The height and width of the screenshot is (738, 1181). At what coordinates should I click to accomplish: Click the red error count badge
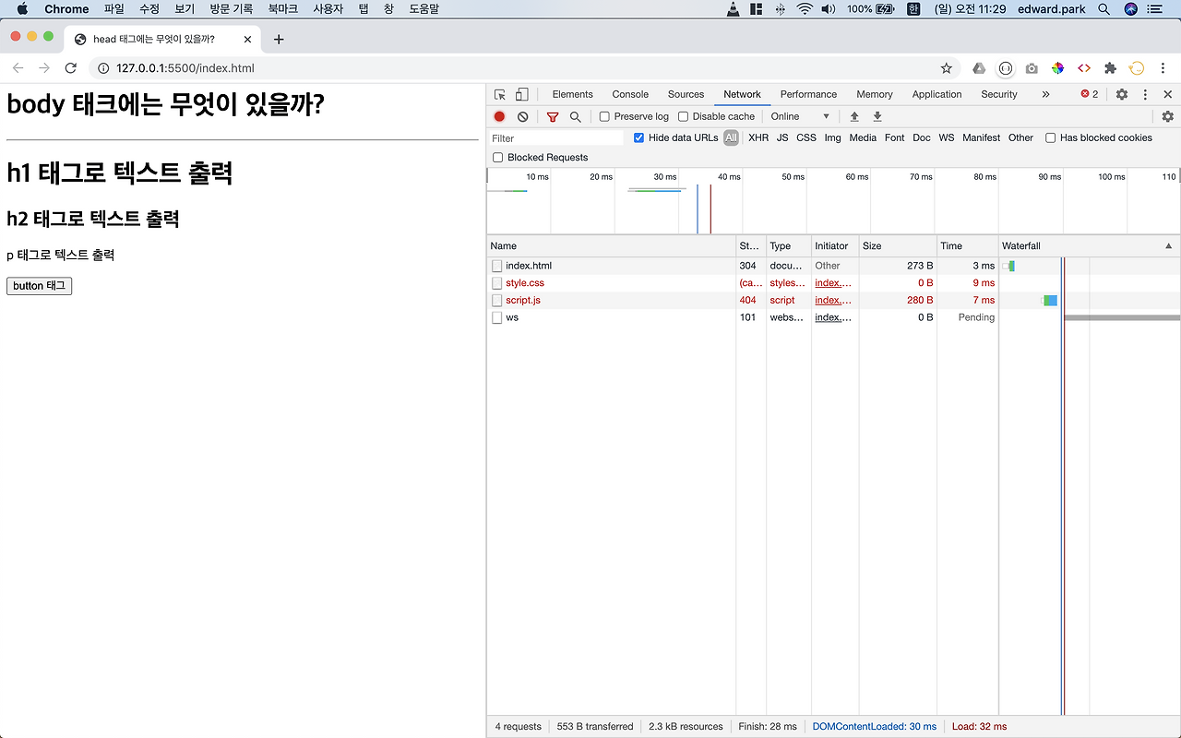click(1090, 94)
